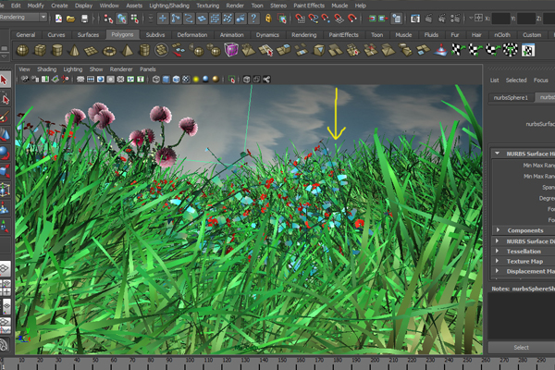The height and width of the screenshot is (370, 555).
Task: Switch to the PaintEffects shelf tab
Action: click(x=344, y=35)
